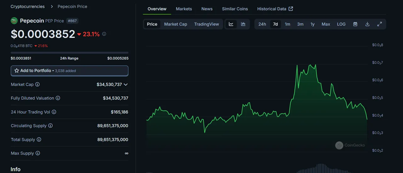Click the Add to Portfolio button
The image size is (403, 173).
pyautogui.click(x=70, y=71)
